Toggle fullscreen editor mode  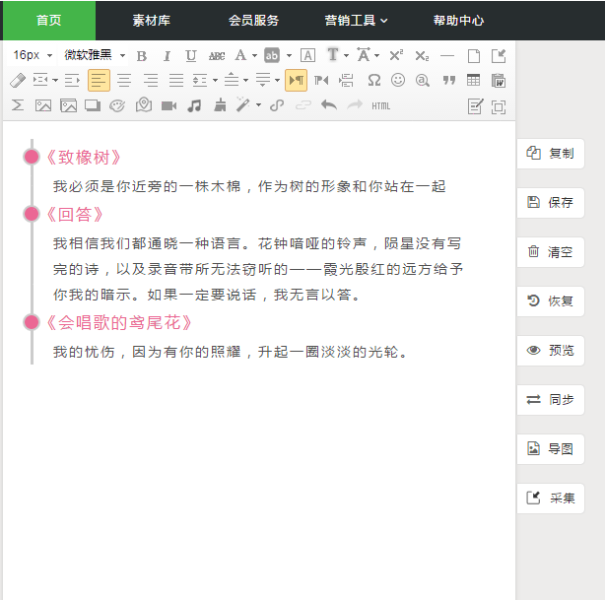[499, 106]
